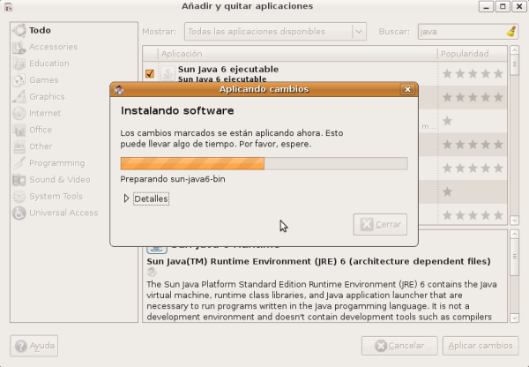Click the Sound & Video category icon
Screen dimensions: 529x367
point(19,180)
